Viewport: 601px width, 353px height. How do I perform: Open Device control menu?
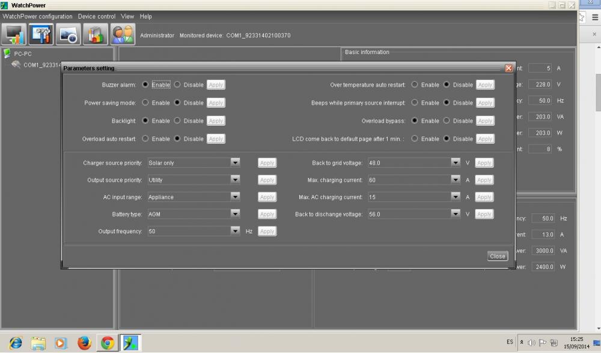(97, 16)
